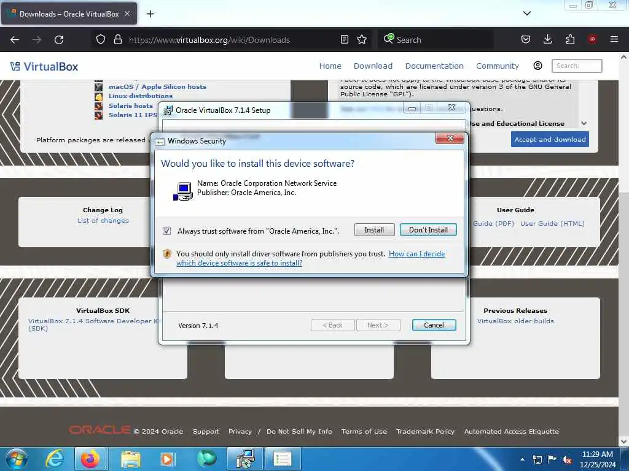The height and width of the screenshot is (471, 629).
Task: Open Windows Explorer folder taskbar icon
Action: coord(131,459)
